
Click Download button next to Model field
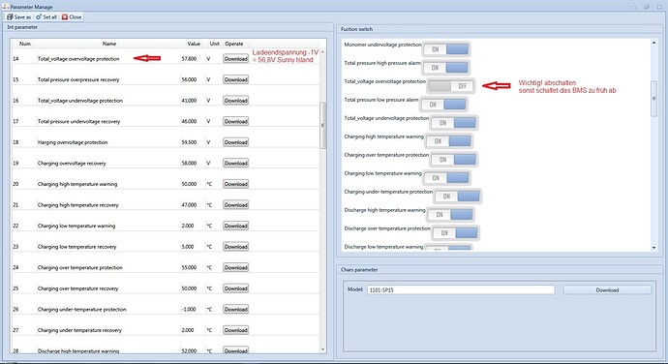tap(607, 289)
